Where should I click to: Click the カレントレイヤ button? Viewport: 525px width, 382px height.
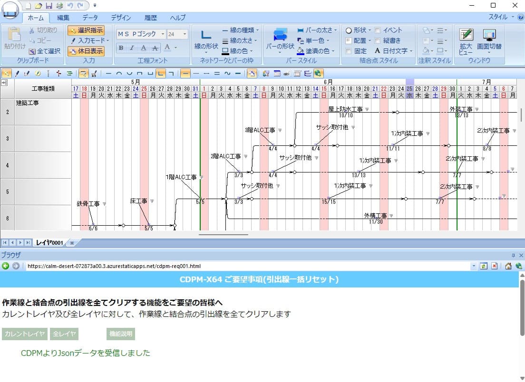24,334
